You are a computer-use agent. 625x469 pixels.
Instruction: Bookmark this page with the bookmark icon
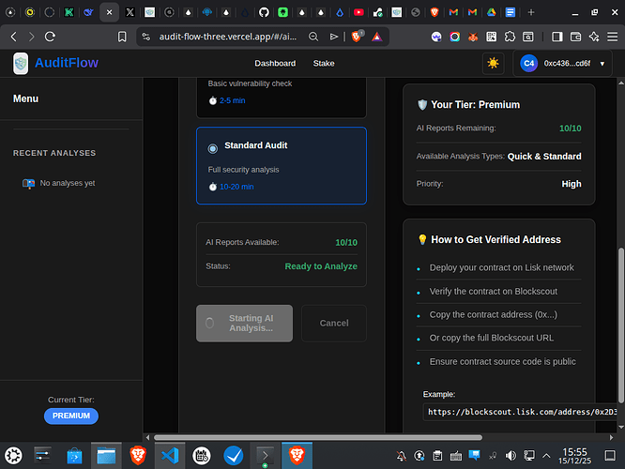tap(122, 37)
